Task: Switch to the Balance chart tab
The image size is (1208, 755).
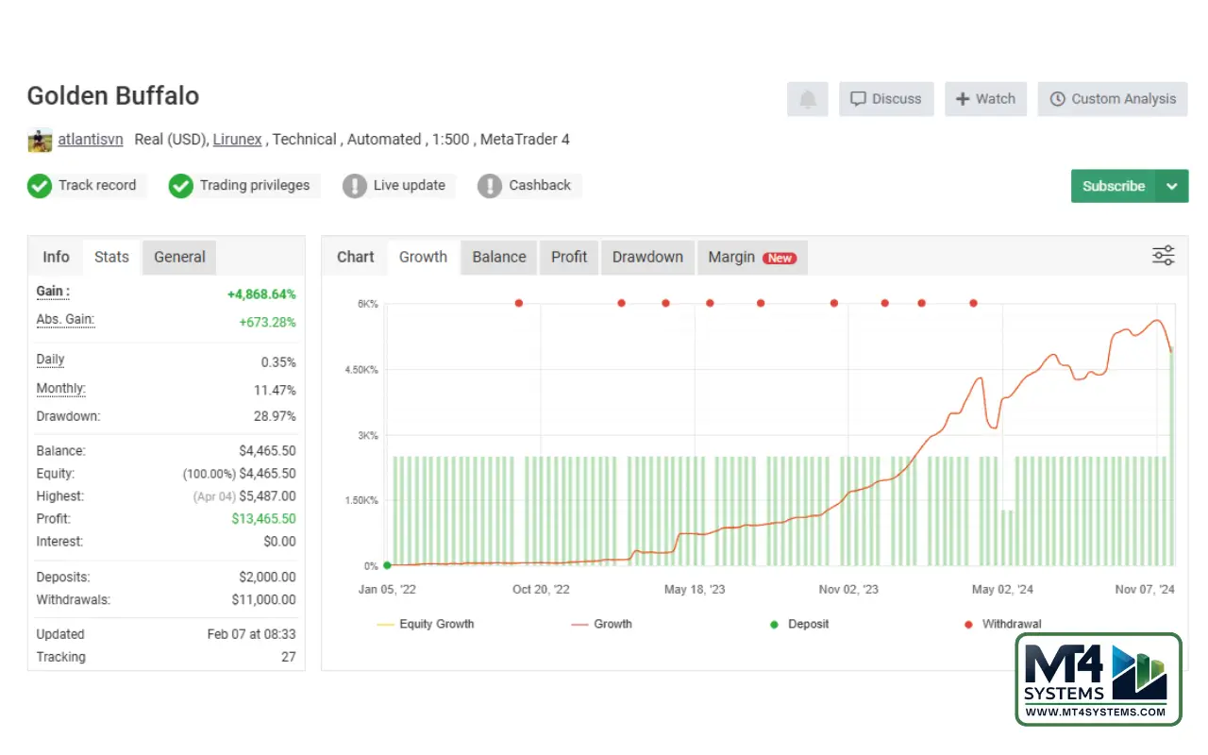Action: click(x=499, y=257)
